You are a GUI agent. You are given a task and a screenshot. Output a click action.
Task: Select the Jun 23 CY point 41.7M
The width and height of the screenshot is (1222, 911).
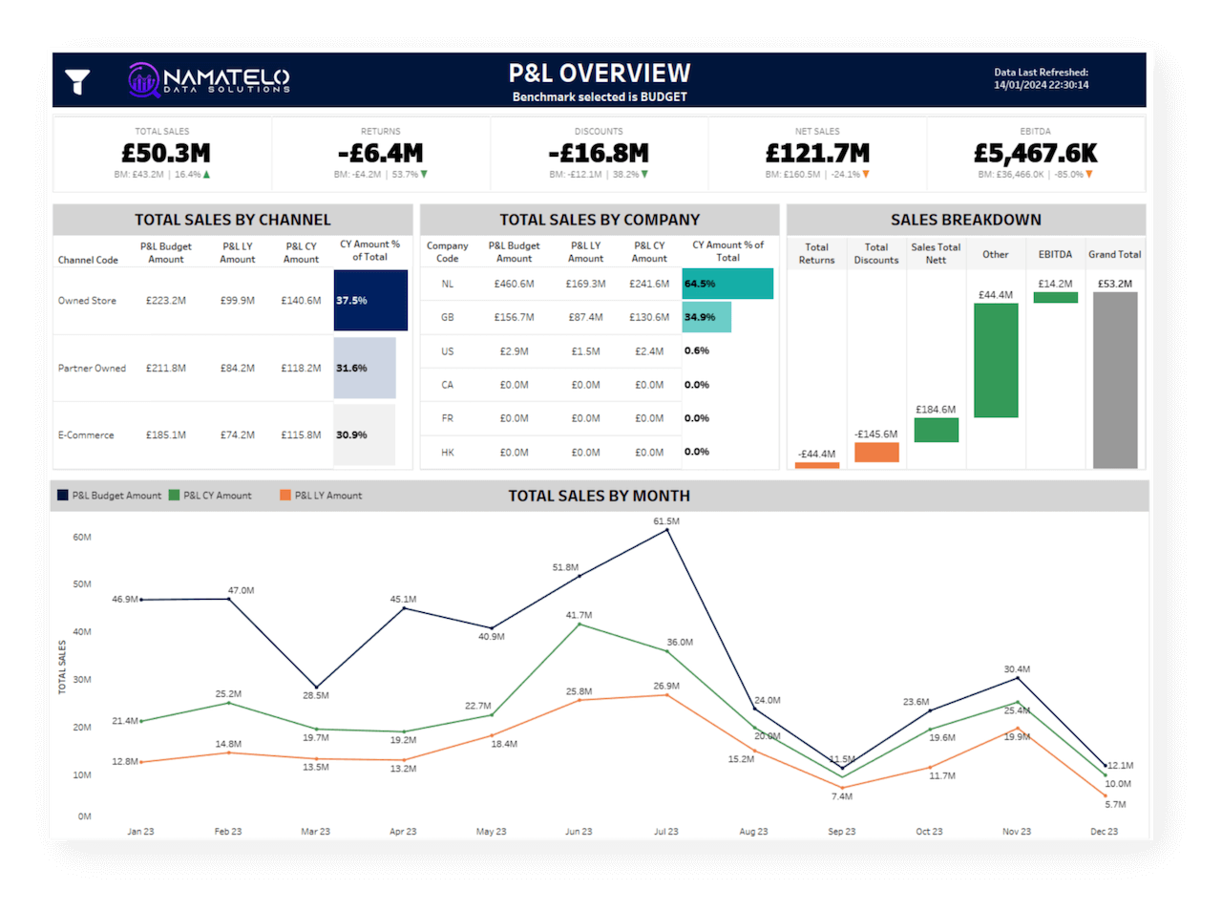point(579,625)
